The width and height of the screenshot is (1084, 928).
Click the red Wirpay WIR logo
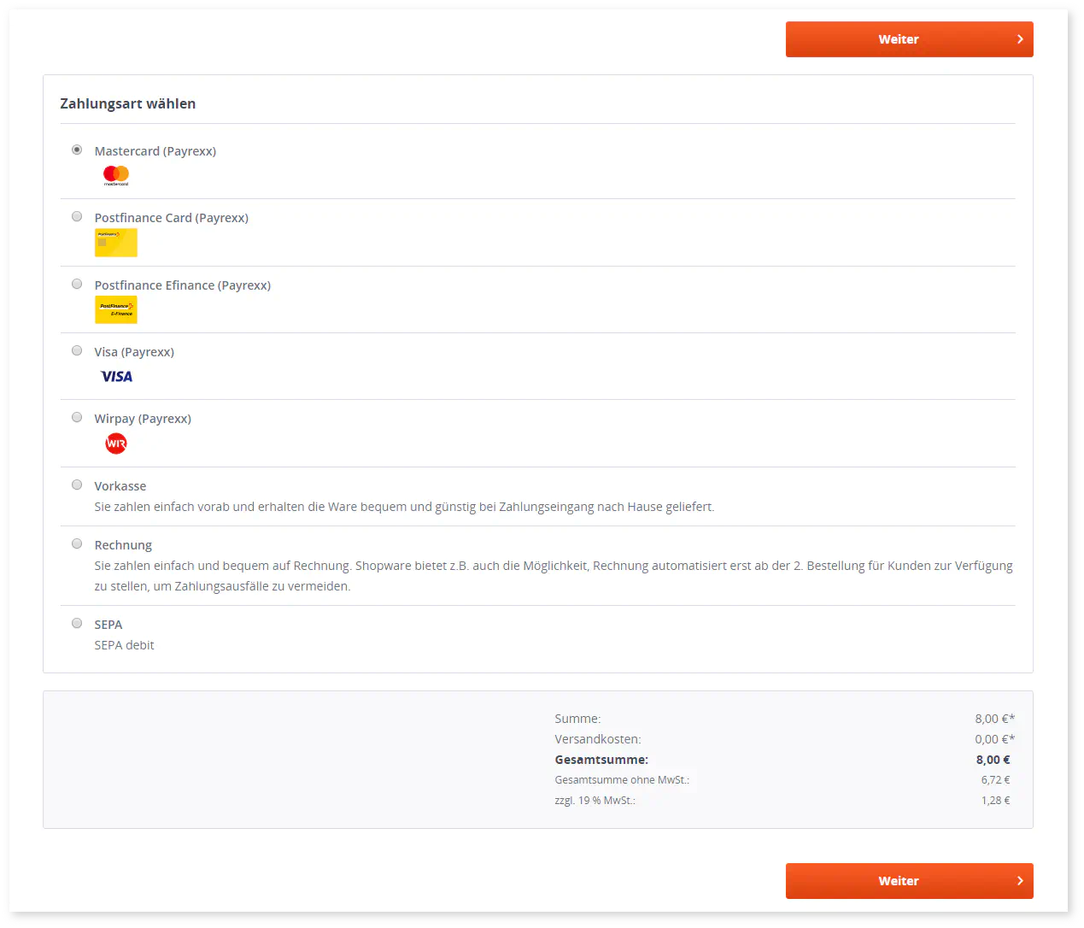tap(116, 443)
